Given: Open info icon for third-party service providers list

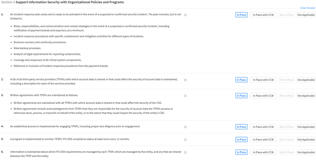Looking at the screenshot, I should point(185,80).
